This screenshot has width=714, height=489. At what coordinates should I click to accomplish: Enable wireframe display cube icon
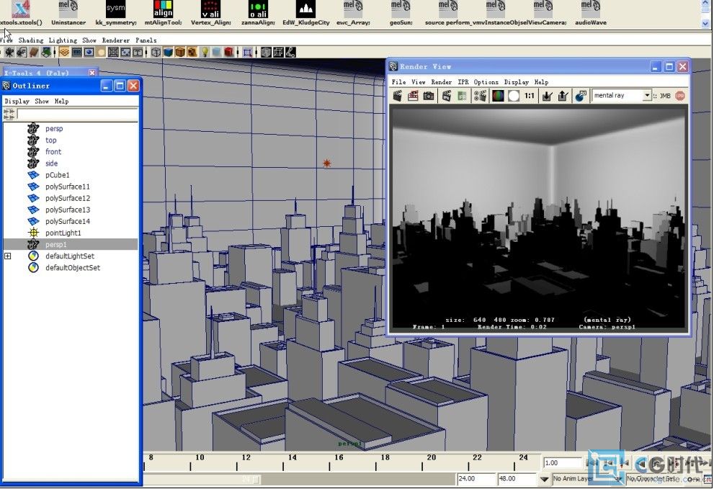tap(156, 53)
